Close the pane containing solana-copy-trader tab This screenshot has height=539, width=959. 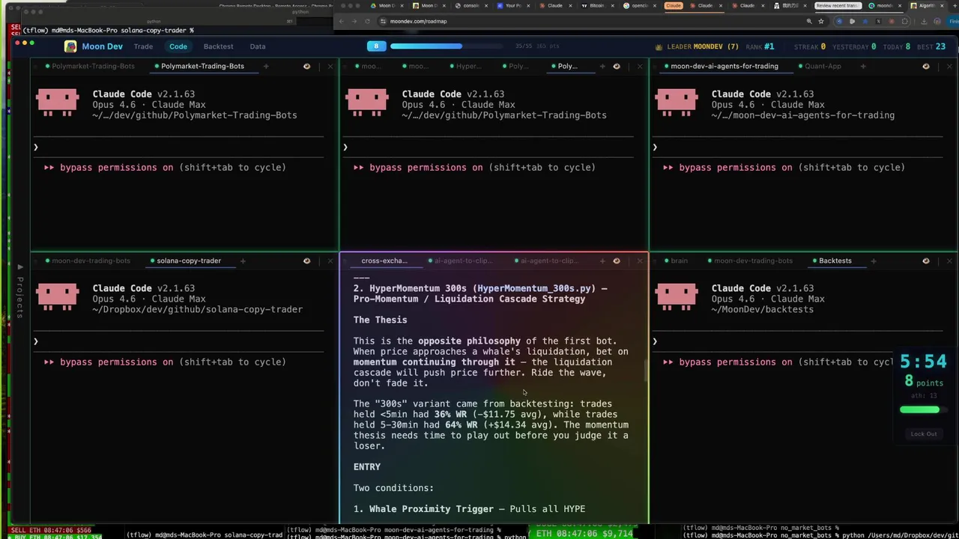(330, 261)
